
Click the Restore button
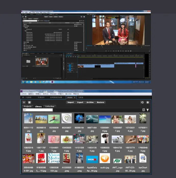100,102
